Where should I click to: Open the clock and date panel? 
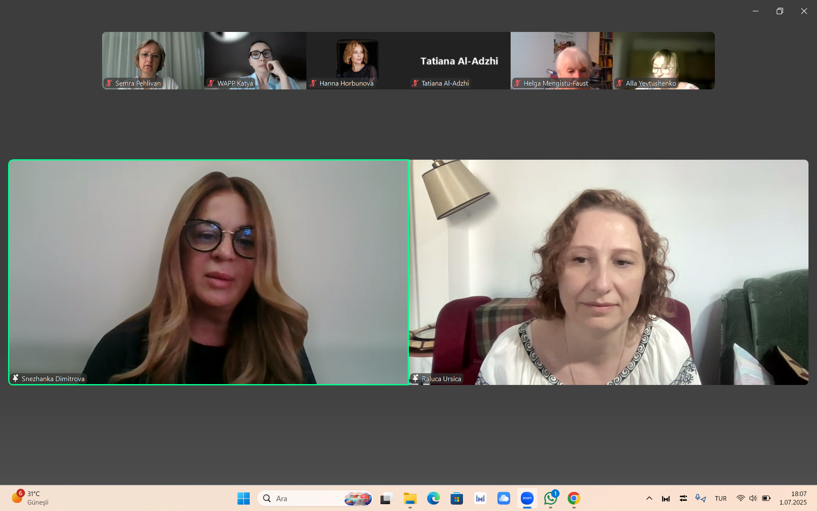point(793,498)
